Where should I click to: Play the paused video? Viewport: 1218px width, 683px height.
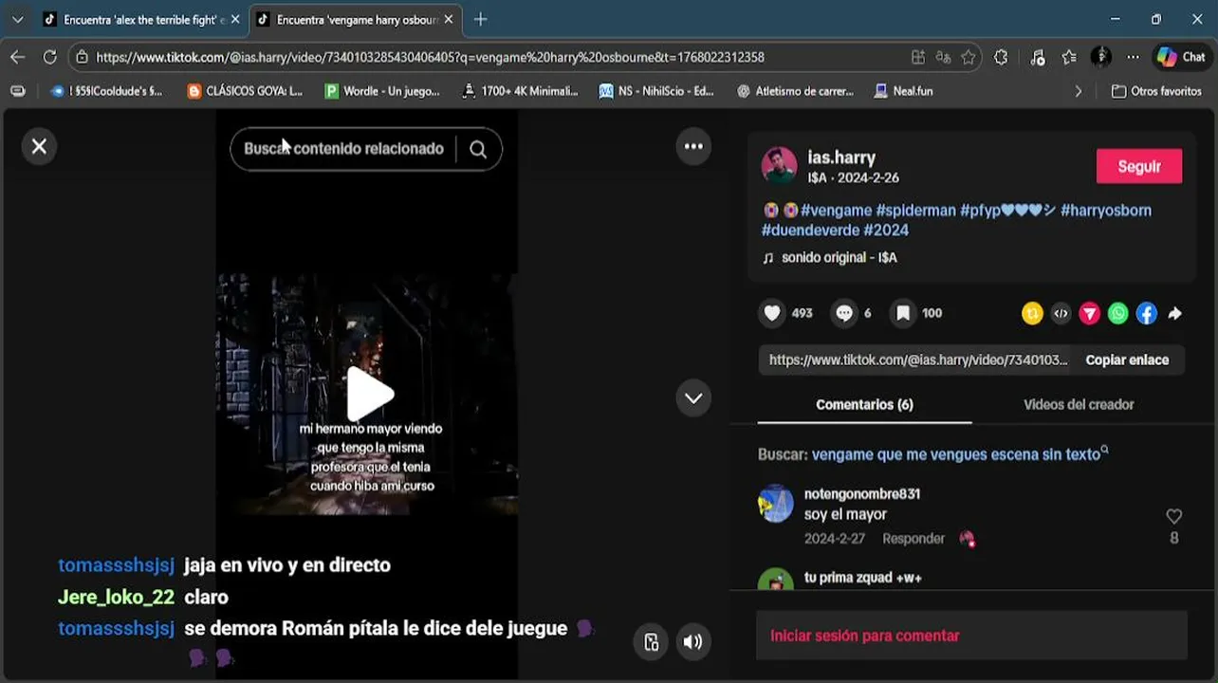click(x=369, y=394)
